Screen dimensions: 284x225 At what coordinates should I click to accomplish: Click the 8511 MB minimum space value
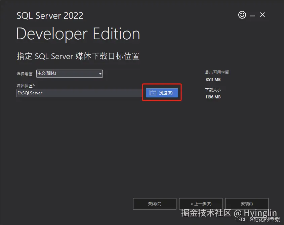213,80
